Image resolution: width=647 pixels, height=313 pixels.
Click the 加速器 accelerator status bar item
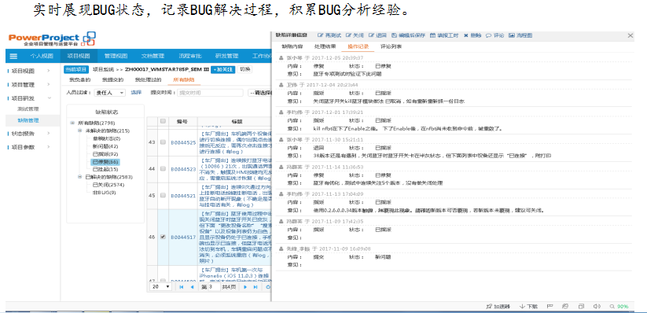point(498,307)
